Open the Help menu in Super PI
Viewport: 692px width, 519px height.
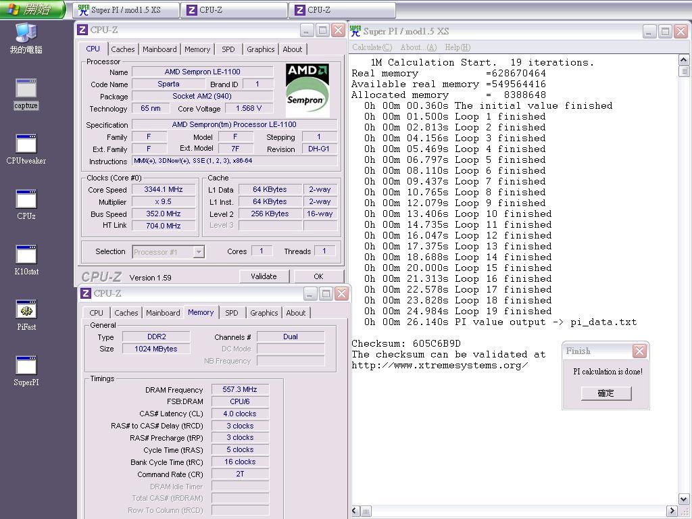(x=458, y=47)
